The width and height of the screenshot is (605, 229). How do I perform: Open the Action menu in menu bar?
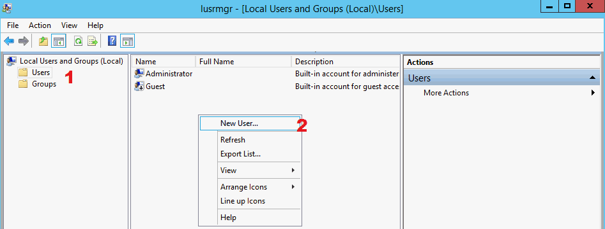(x=40, y=25)
